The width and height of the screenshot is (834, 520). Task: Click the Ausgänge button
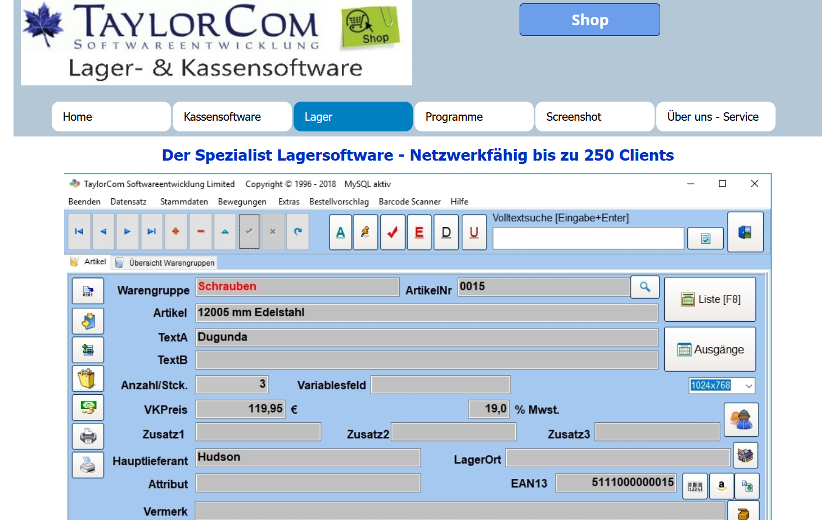pos(710,350)
